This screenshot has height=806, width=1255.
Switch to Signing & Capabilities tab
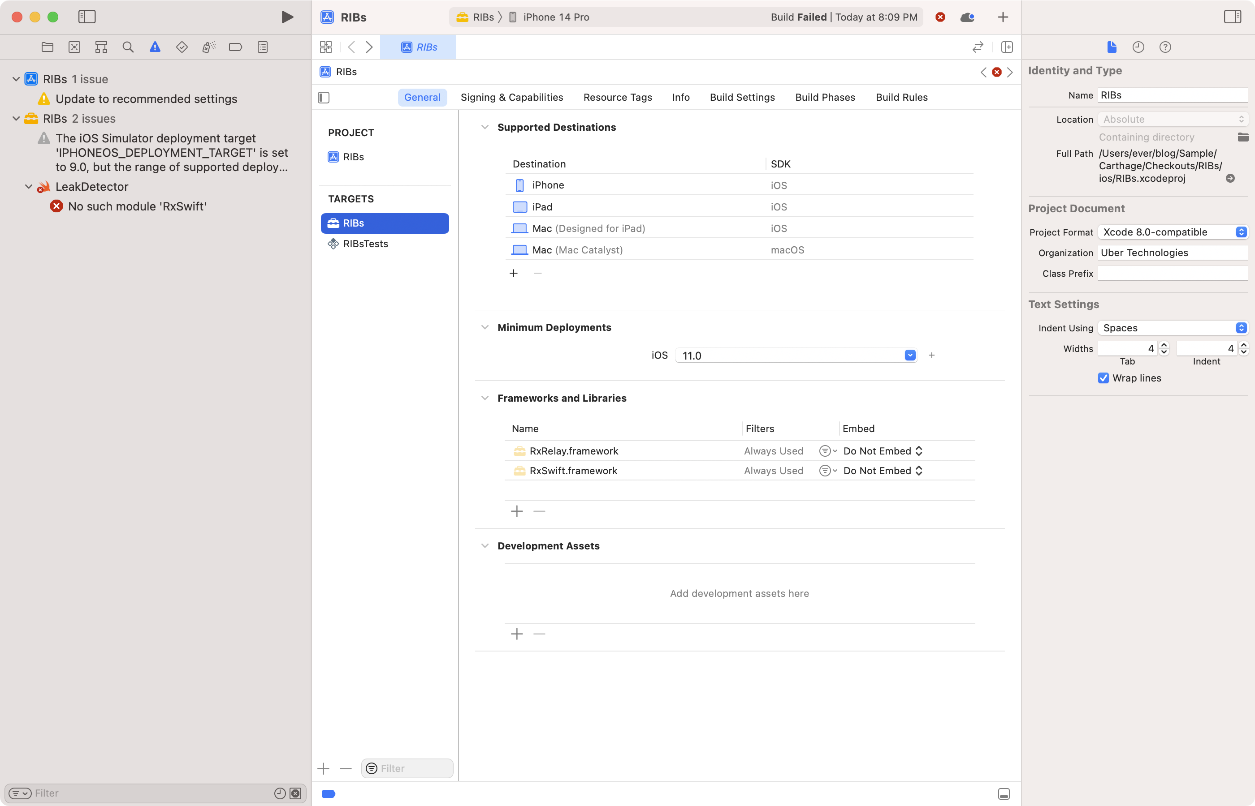(511, 97)
